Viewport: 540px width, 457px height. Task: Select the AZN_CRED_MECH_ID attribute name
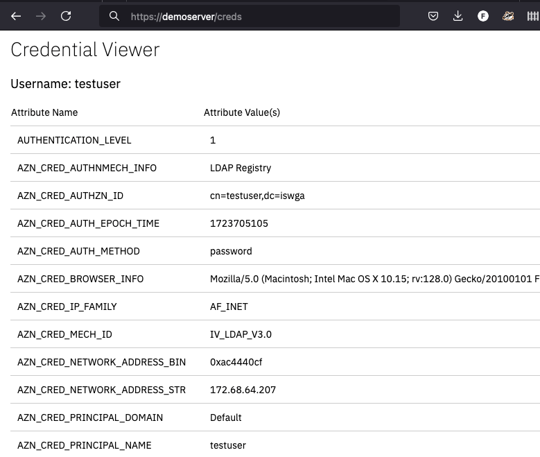click(x=64, y=334)
